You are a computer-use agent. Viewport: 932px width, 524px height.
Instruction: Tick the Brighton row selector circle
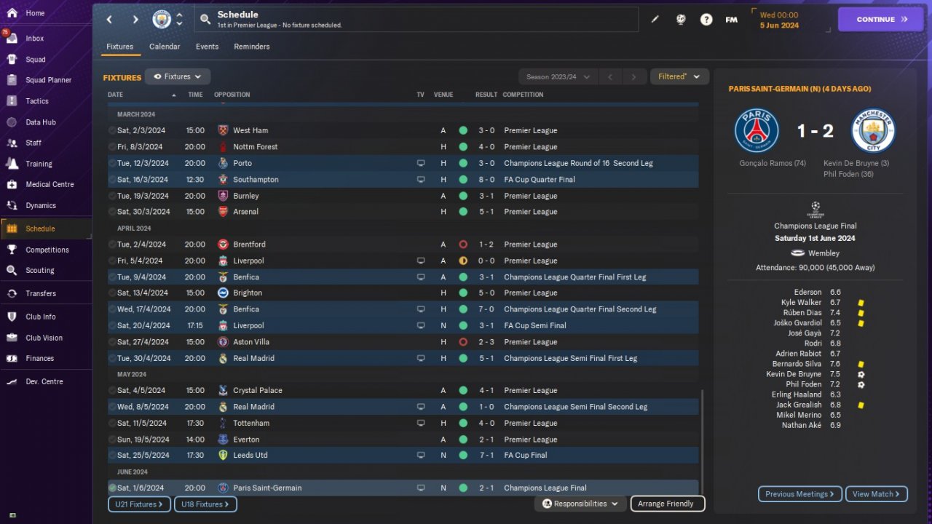click(x=112, y=293)
